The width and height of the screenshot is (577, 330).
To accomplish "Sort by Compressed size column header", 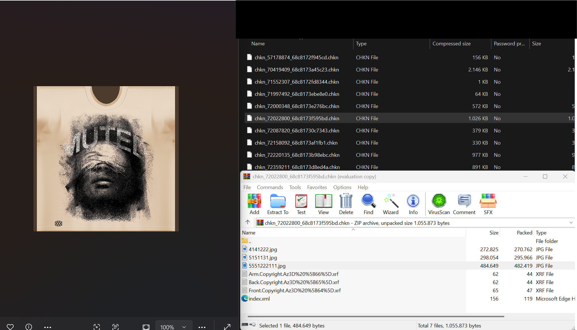I will tap(451, 44).
